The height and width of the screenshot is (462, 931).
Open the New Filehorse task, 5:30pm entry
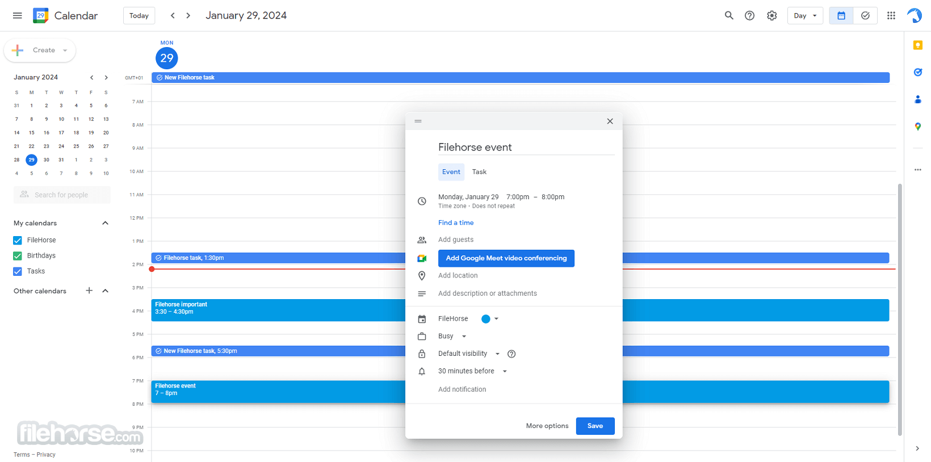(278, 351)
